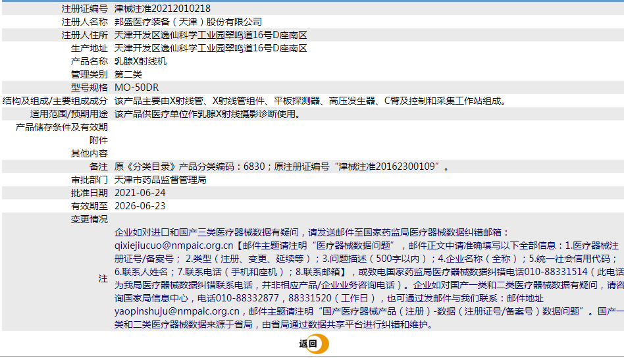Image resolution: width=624 pixels, height=358 pixels.
Task: Click the 型号规格 label
Action: [89, 88]
